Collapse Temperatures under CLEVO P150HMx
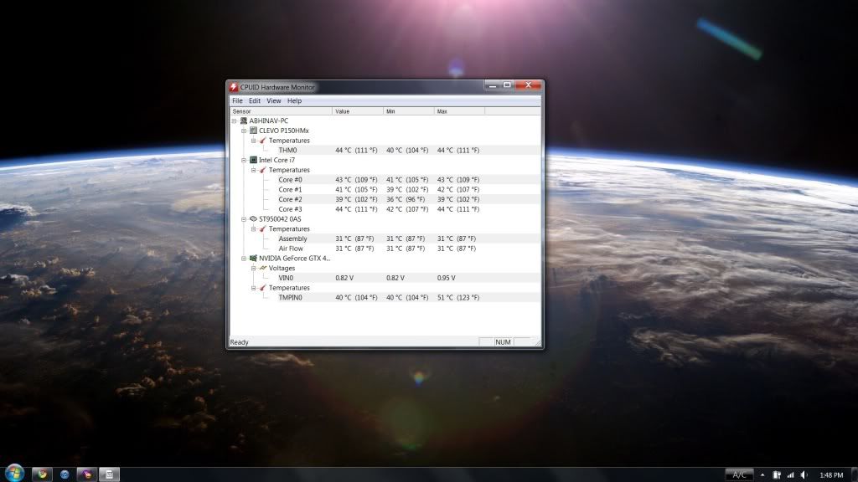 pyautogui.click(x=254, y=141)
